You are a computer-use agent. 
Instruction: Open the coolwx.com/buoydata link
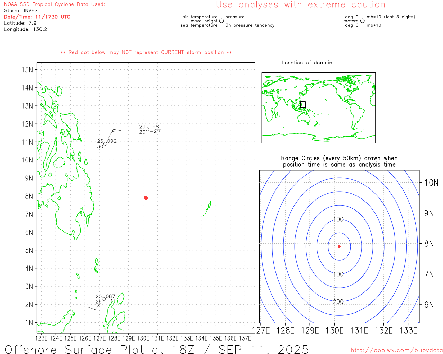(x=397, y=350)
